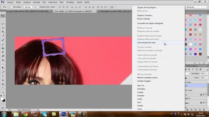Select the History Brush tool
Viewport: 209px width, 117px height.
pyautogui.click(x=3, y=52)
